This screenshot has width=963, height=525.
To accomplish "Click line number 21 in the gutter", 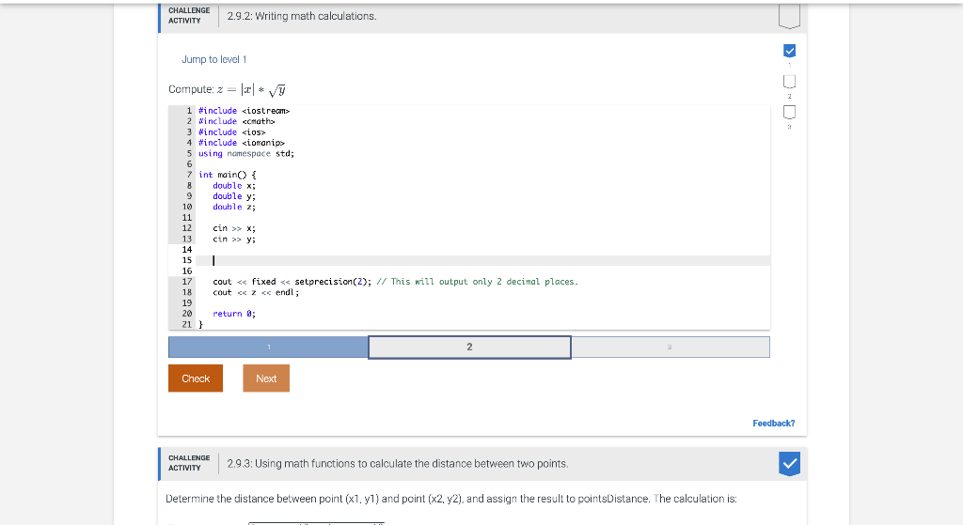I will [x=187, y=324].
